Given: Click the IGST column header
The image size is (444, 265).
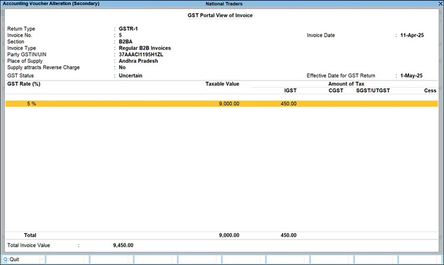Looking at the screenshot, I should tap(290, 91).
